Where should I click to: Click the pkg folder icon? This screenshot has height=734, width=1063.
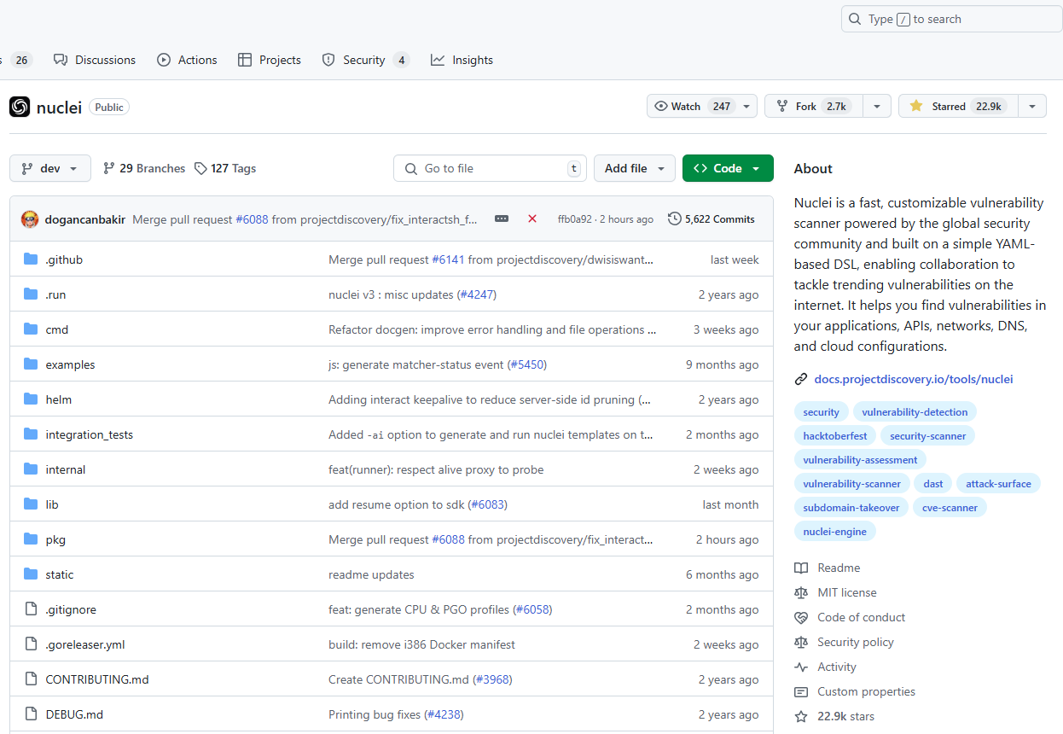pyautogui.click(x=32, y=539)
